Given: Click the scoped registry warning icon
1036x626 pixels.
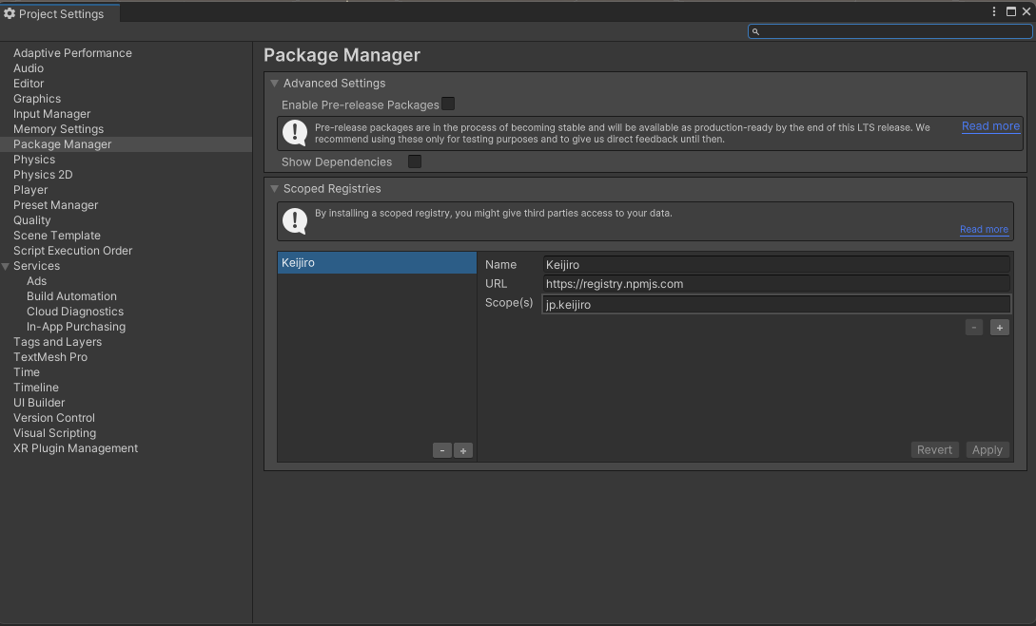Looking at the screenshot, I should [295, 221].
